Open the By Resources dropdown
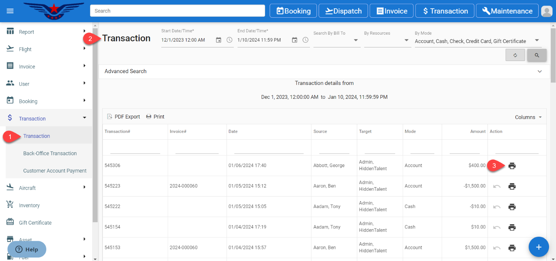This screenshot has width=556, height=261. [x=406, y=41]
